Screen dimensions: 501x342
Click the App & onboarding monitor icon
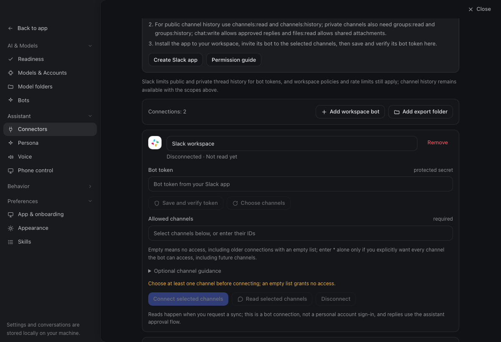pos(10,214)
